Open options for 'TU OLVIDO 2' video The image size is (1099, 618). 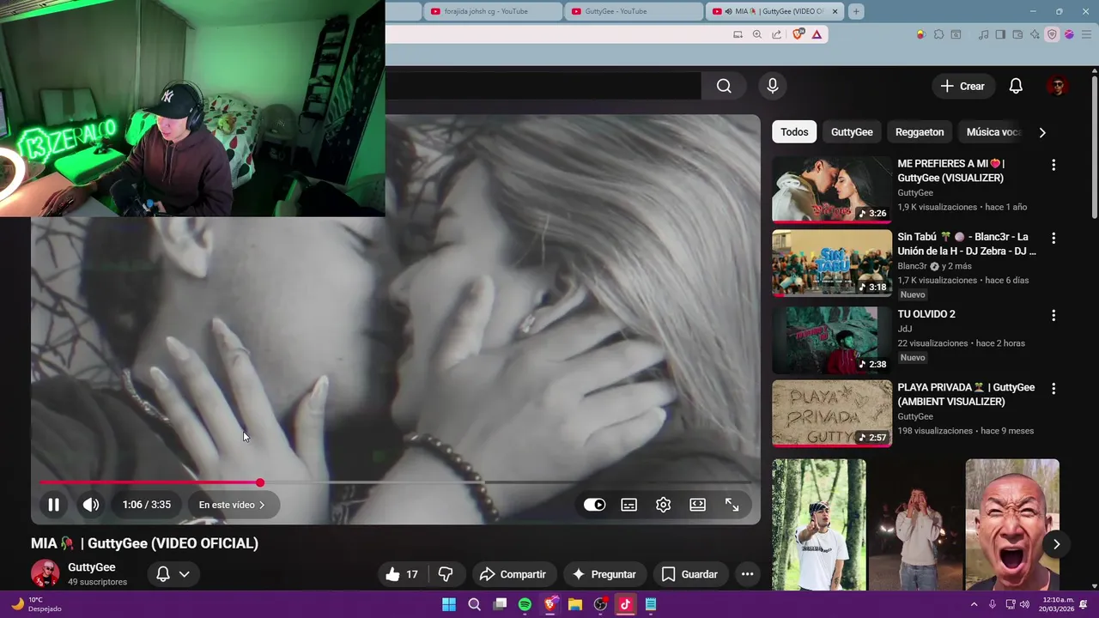click(1053, 316)
